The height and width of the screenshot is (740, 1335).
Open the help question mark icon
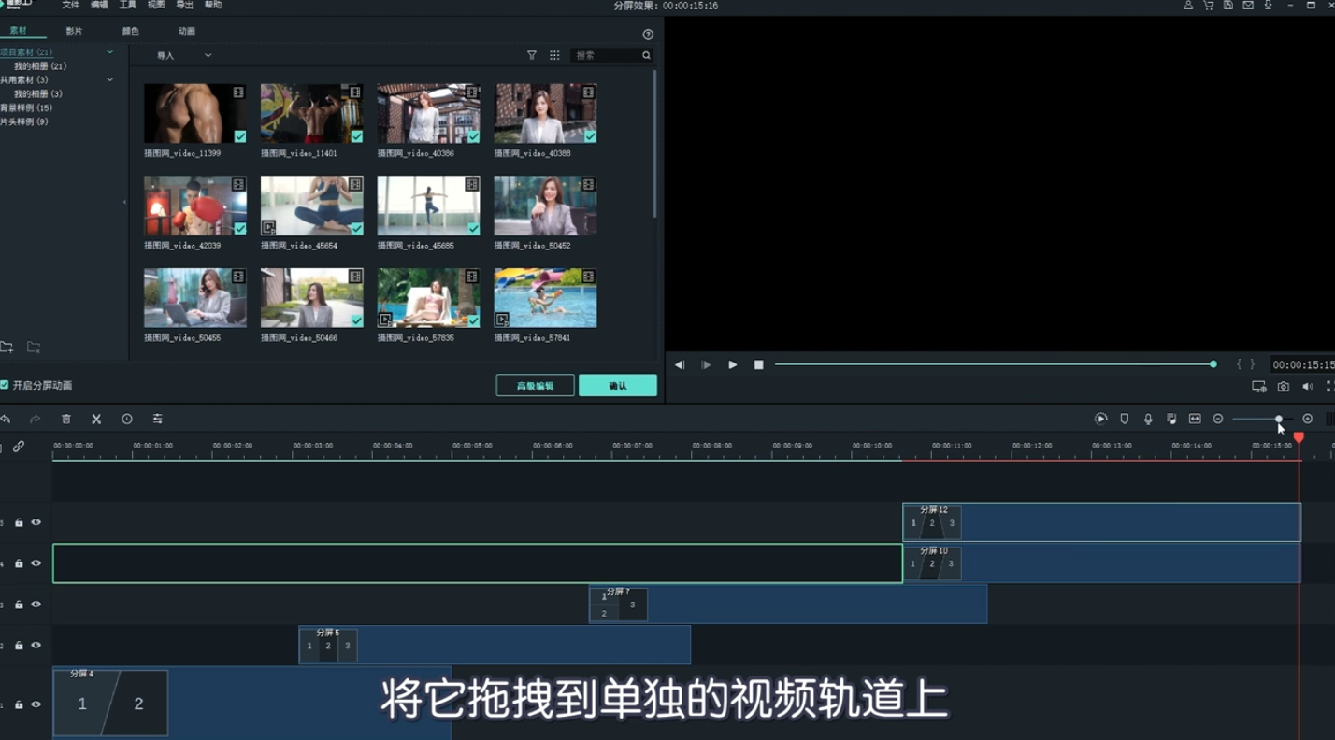(649, 34)
